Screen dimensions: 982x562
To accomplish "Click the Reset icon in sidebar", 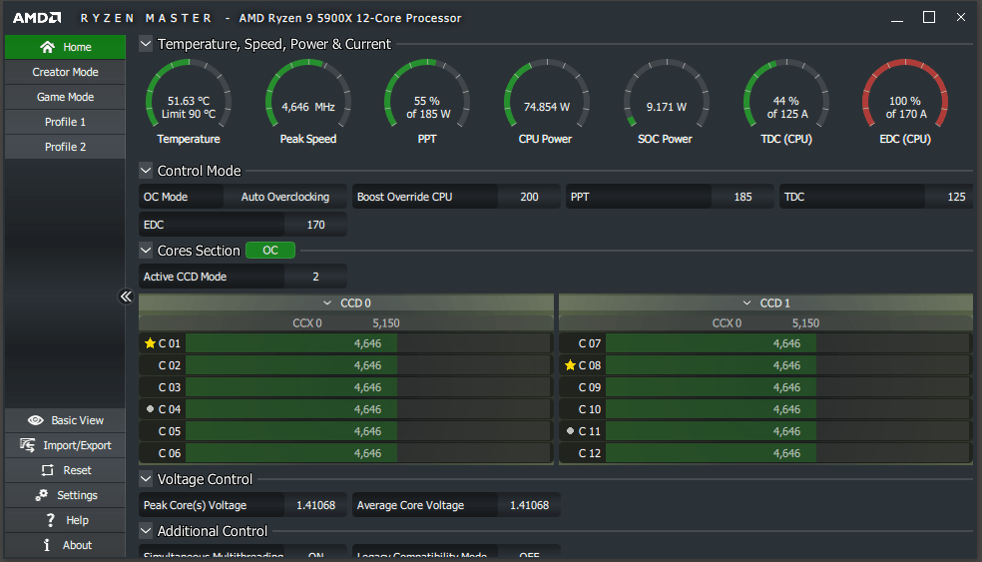I will click(48, 470).
